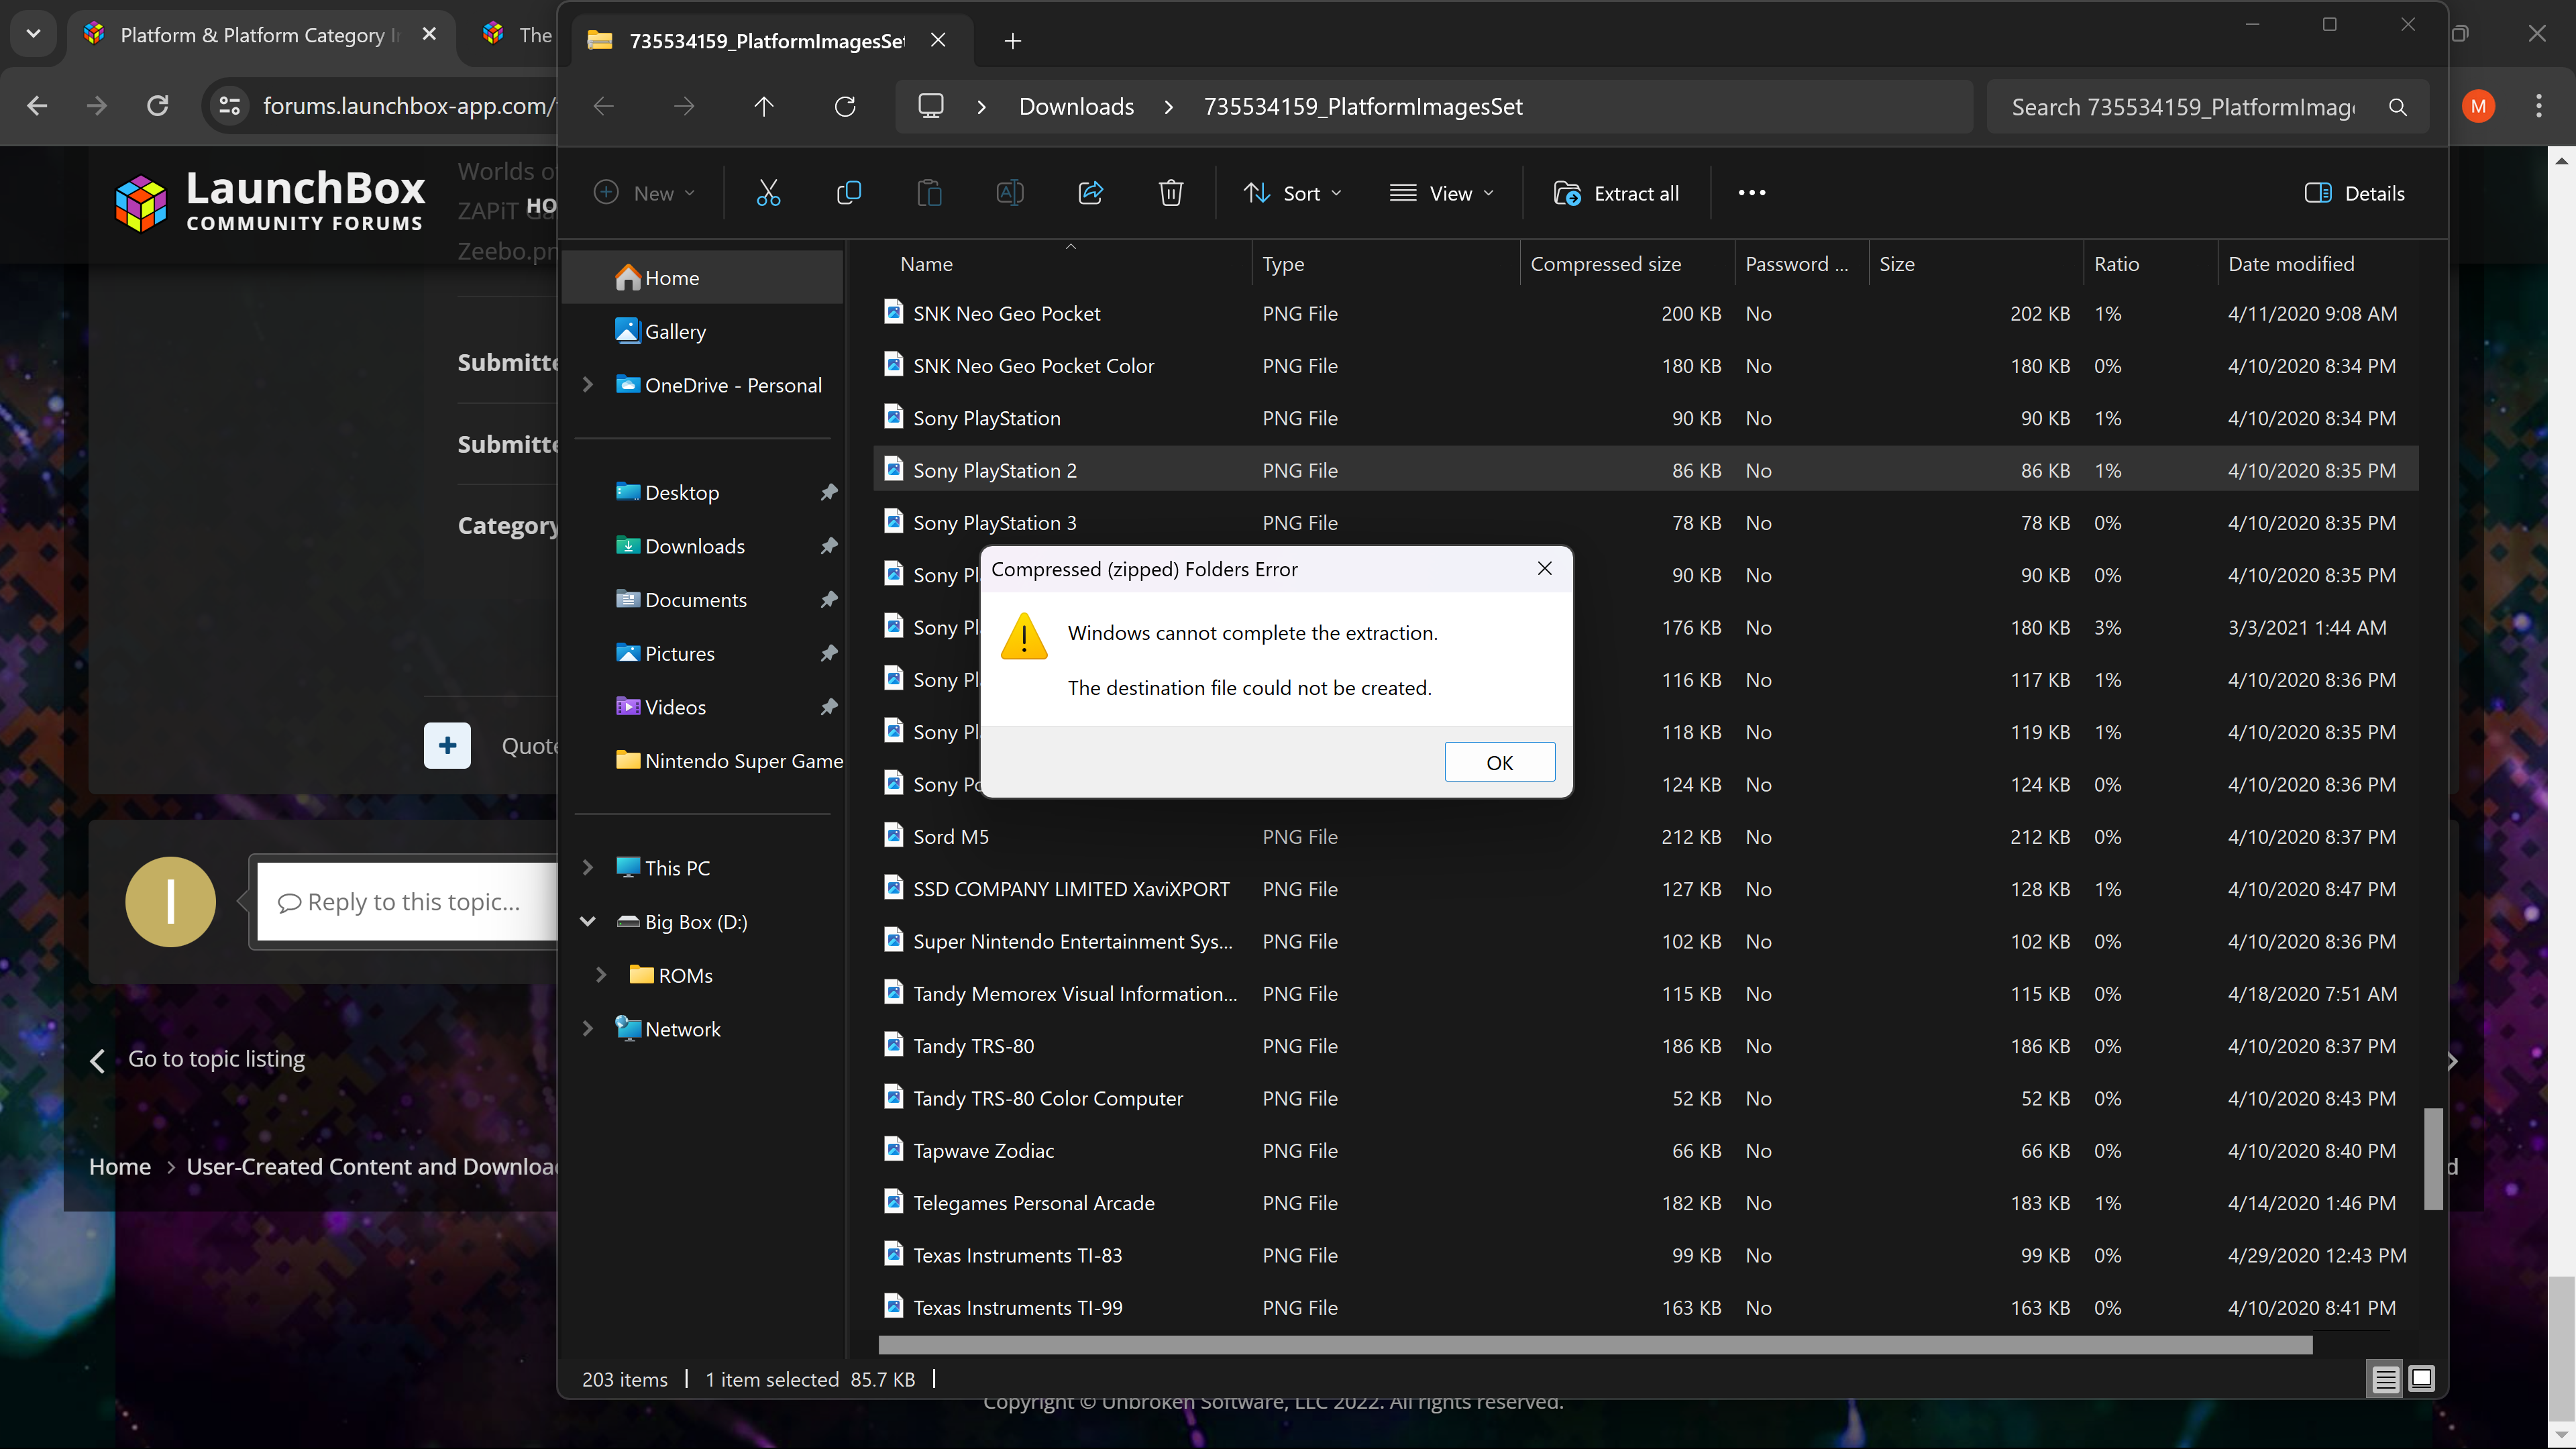Click Home breadcrumb link on forum page
The width and height of the screenshot is (2576, 1449).
pyautogui.click(x=120, y=1166)
